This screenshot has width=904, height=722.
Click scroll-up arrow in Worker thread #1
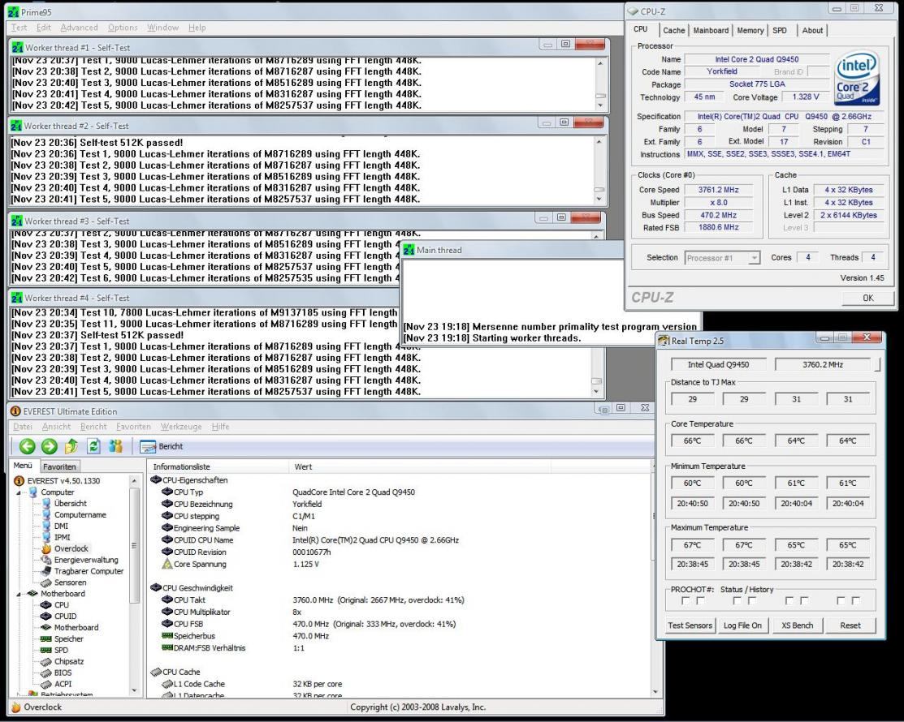(x=600, y=62)
